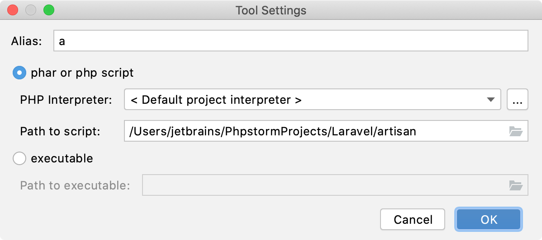
Task: Browse for script using folder icon
Action: click(x=515, y=131)
